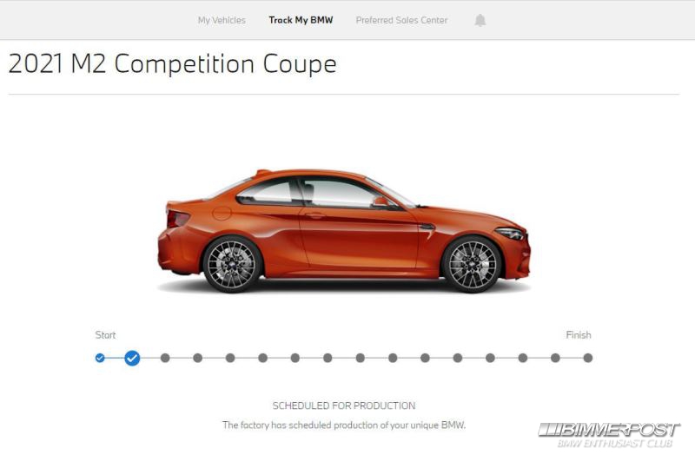Select the fifth progress step dot

[230, 358]
